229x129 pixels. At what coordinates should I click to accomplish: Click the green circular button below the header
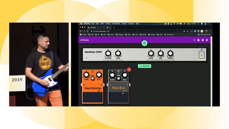point(145,43)
